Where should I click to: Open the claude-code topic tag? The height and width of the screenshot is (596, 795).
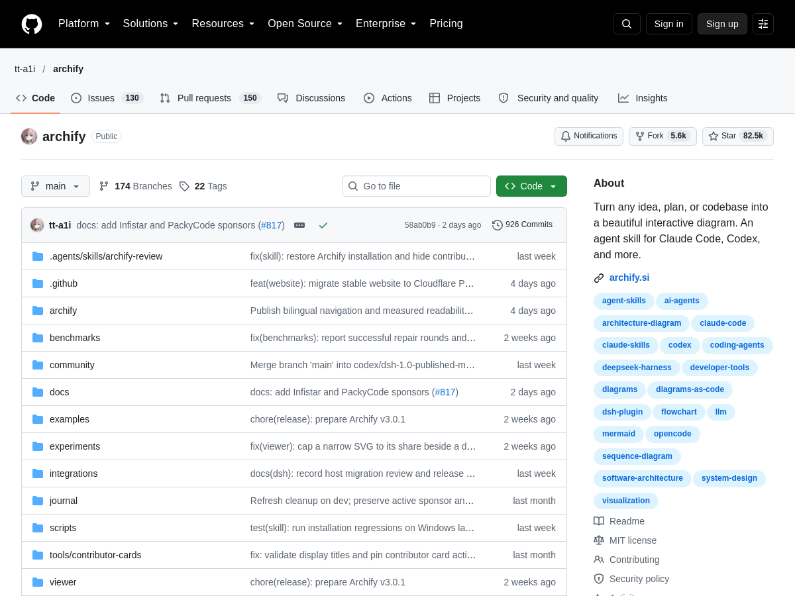click(x=723, y=323)
